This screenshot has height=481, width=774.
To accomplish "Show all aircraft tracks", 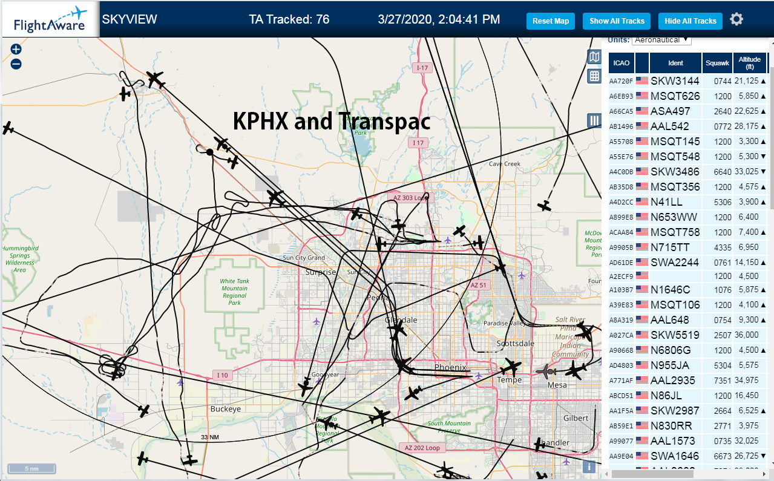I will pos(617,21).
